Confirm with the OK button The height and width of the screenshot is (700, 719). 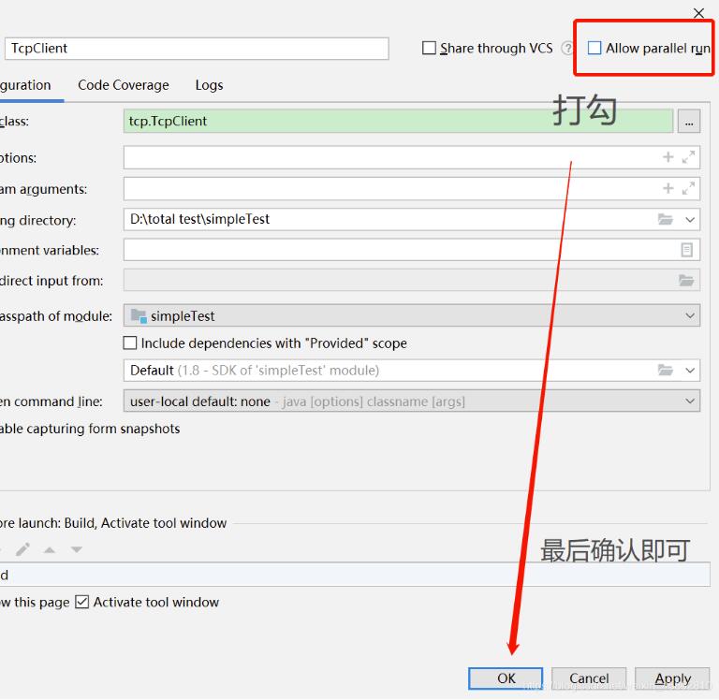[x=506, y=678]
